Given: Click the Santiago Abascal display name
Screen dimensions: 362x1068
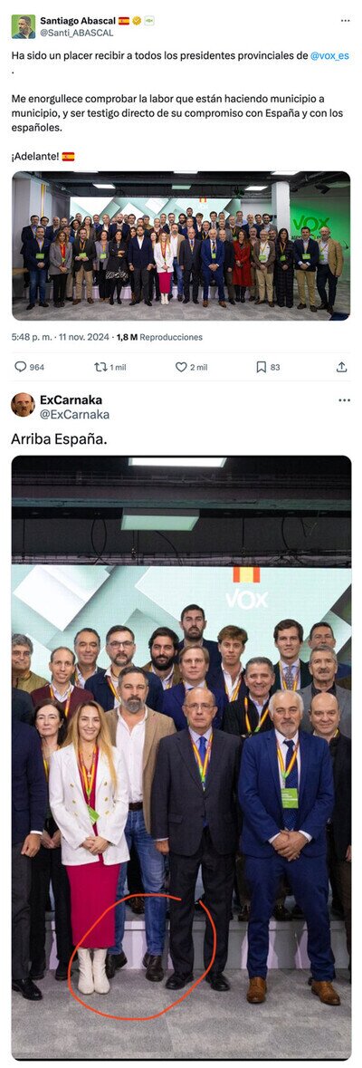Looking at the screenshot, I should tap(78, 21).
